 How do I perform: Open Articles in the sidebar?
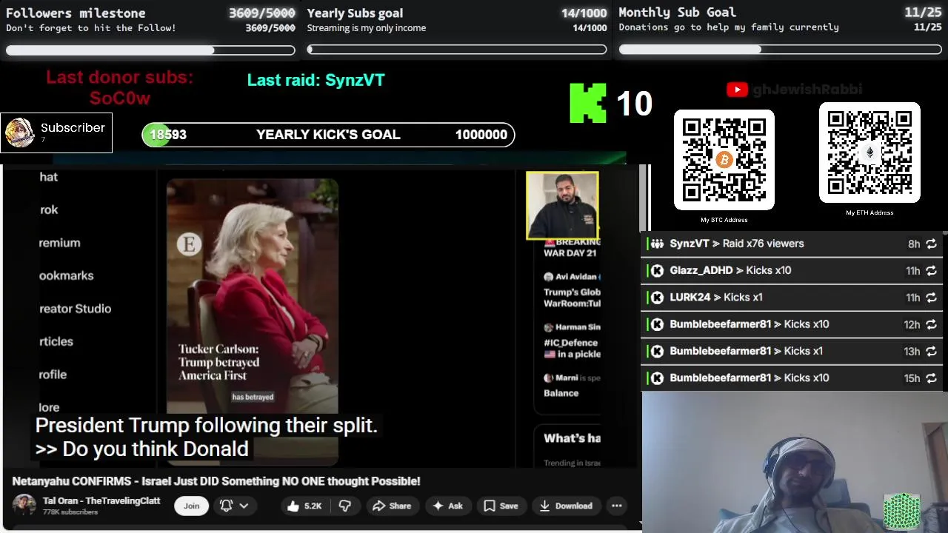click(x=56, y=341)
